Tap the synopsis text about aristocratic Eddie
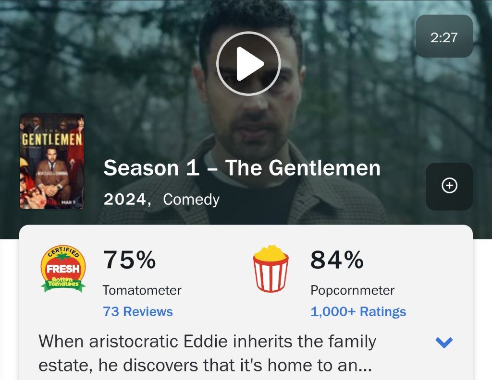Screen dimensions: 492x380 point(207,353)
